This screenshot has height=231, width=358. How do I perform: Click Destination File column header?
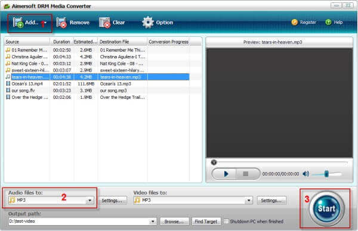[x=122, y=42]
